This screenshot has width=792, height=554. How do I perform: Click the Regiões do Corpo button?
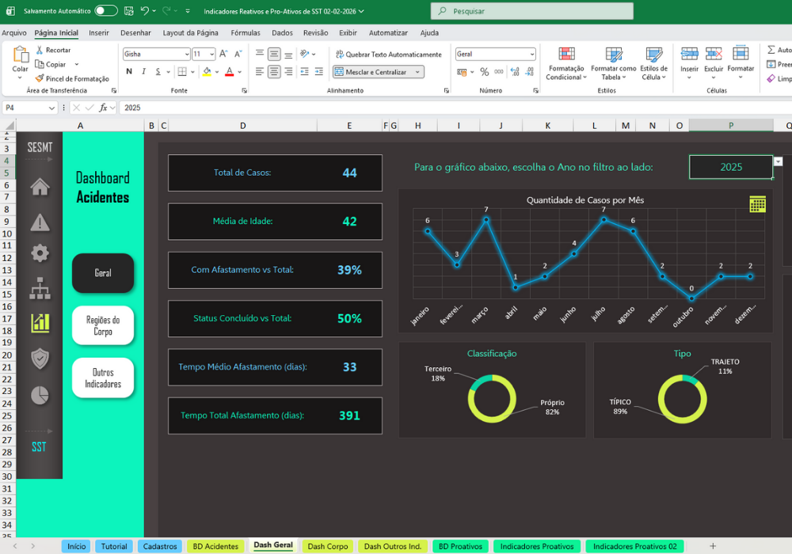tap(103, 325)
